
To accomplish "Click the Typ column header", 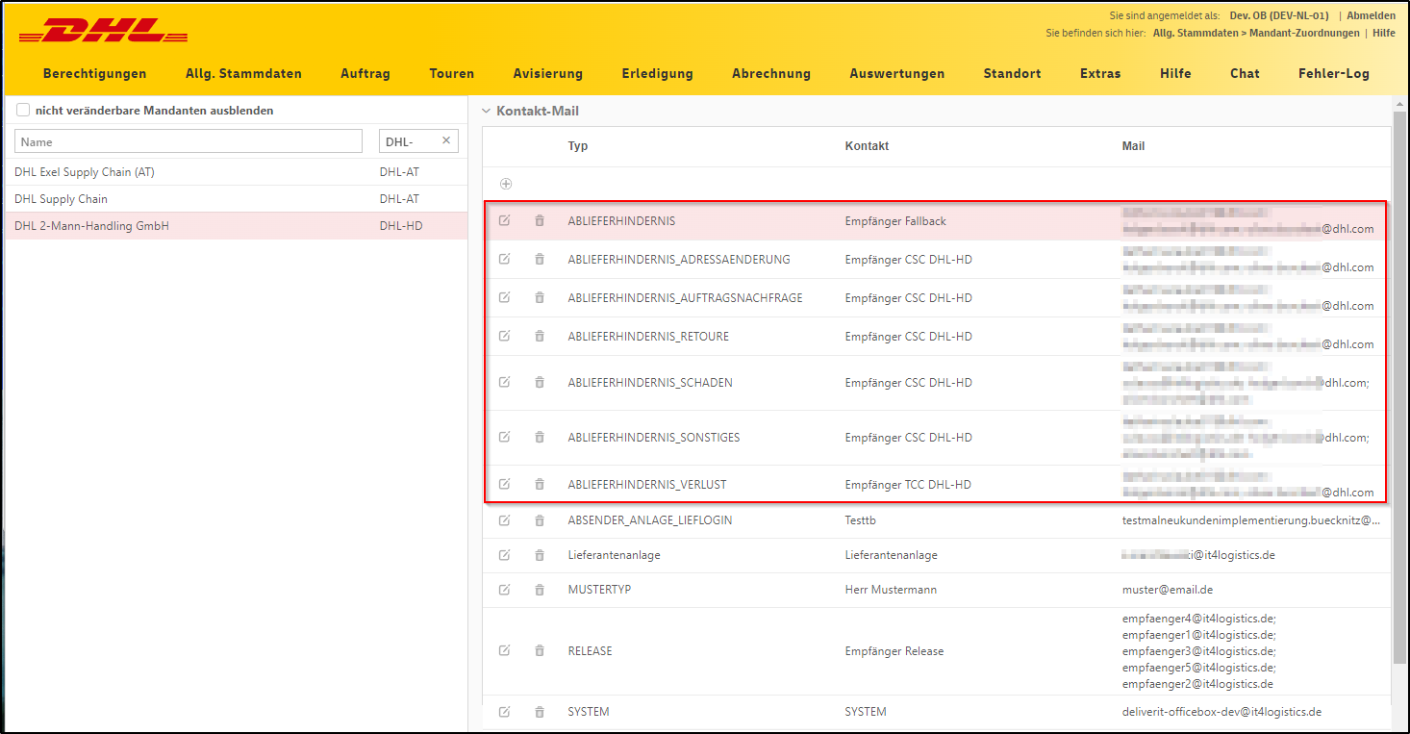I will tap(578, 146).
